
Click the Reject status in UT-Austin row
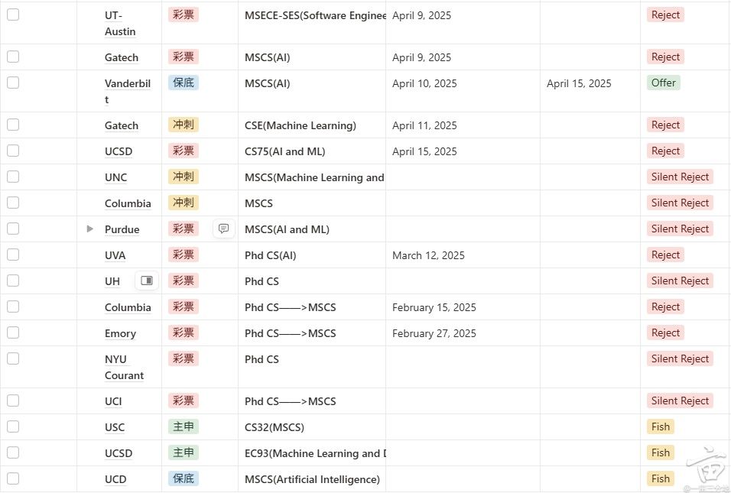click(x=665, y=15)
